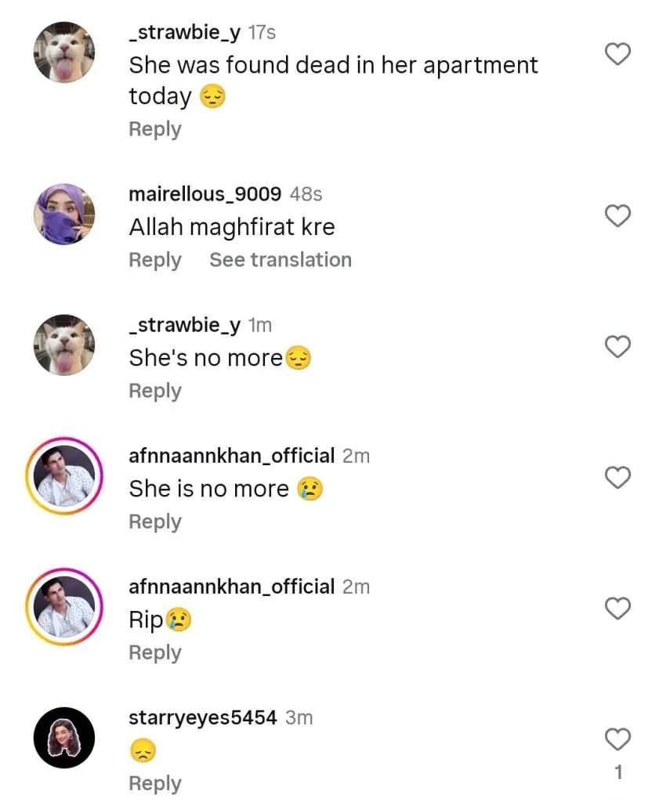Open starryeyes5454 username link
Viewport: 670px width, 802px height.
click(x=203, y=718)
